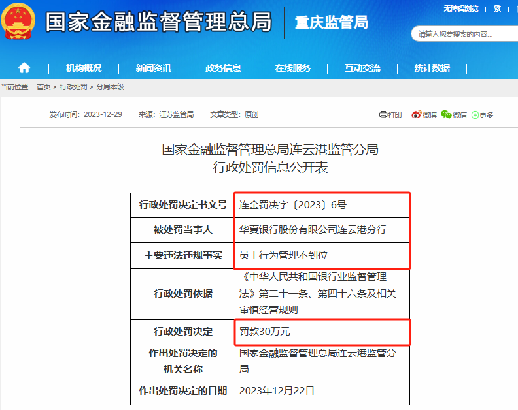Click the row header 行政处罚决定书文号
518x410 pixels.
pos(183,205)
